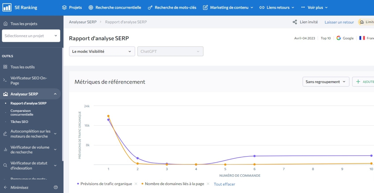Viewport: 374px width, 193px height.
Task: Click the help question mark icon in sidebar
Action: coord(56,187)
